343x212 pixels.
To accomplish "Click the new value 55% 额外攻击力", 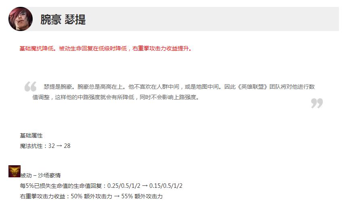I will coord(142,196).
